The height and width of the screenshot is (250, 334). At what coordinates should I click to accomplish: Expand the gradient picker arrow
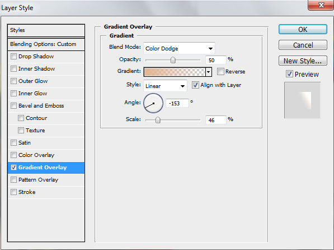tap(209, 72)
